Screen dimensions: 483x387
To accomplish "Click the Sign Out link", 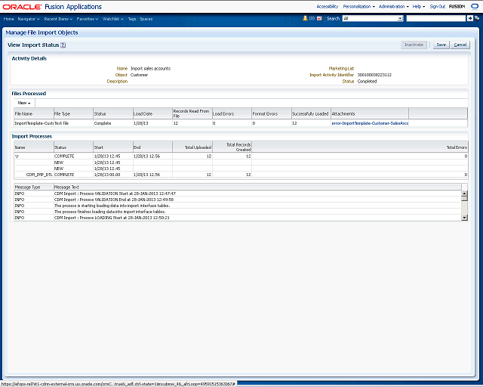I will pyautogui.click(x=437, y=6).
